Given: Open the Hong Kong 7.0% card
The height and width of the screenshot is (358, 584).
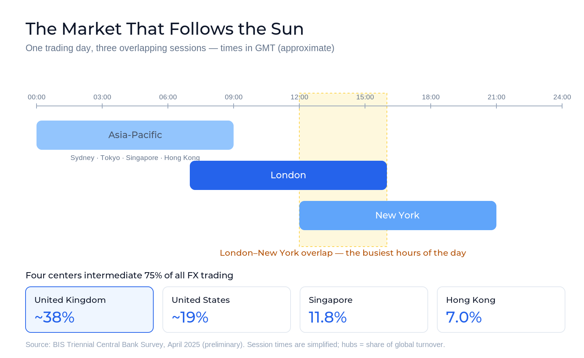Looking at the screenshot, I should click(x=501, y=309).
